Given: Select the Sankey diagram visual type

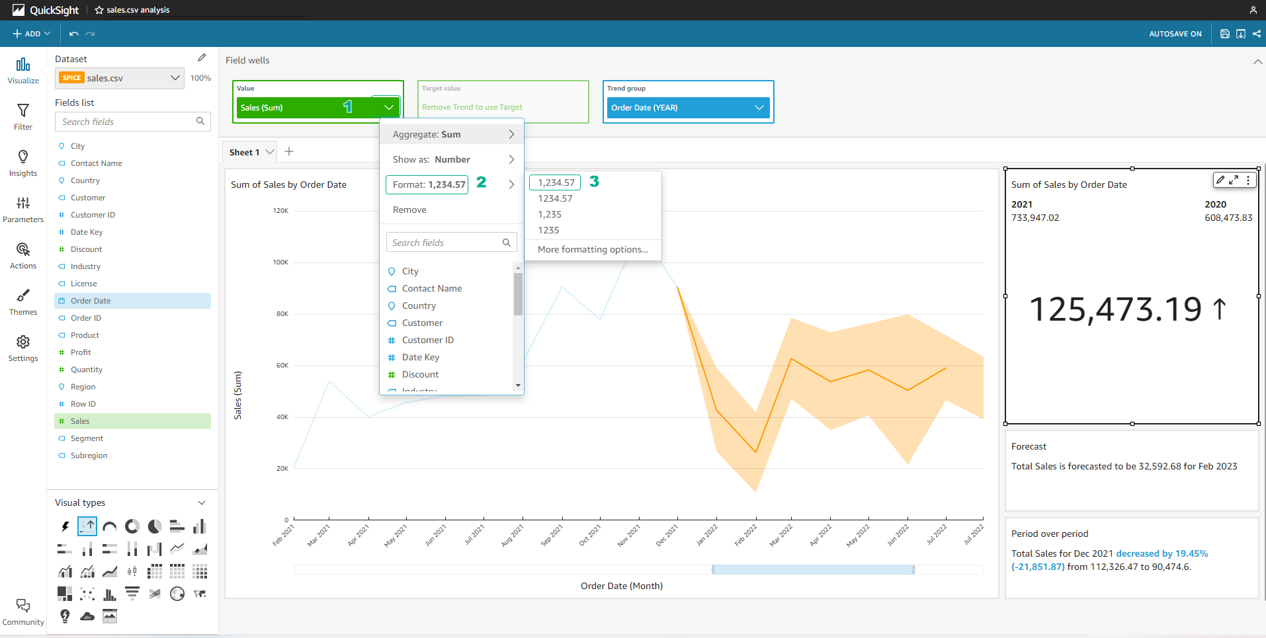Looking at the screenshot, I should coord(155,594).
